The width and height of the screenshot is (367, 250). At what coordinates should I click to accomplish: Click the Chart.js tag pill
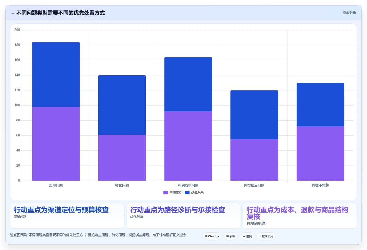pos(212,236)
